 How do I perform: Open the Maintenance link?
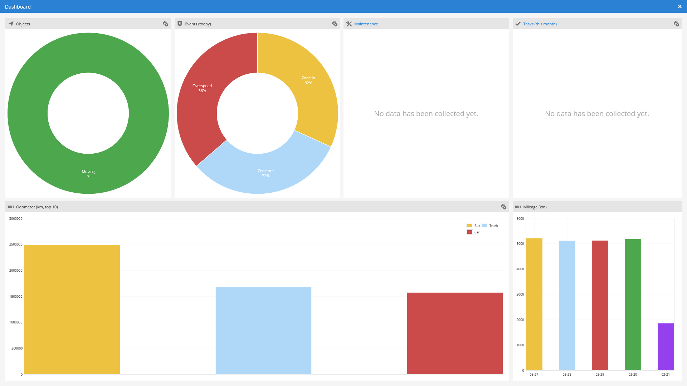pyautogui.click(x=366, y=24)
